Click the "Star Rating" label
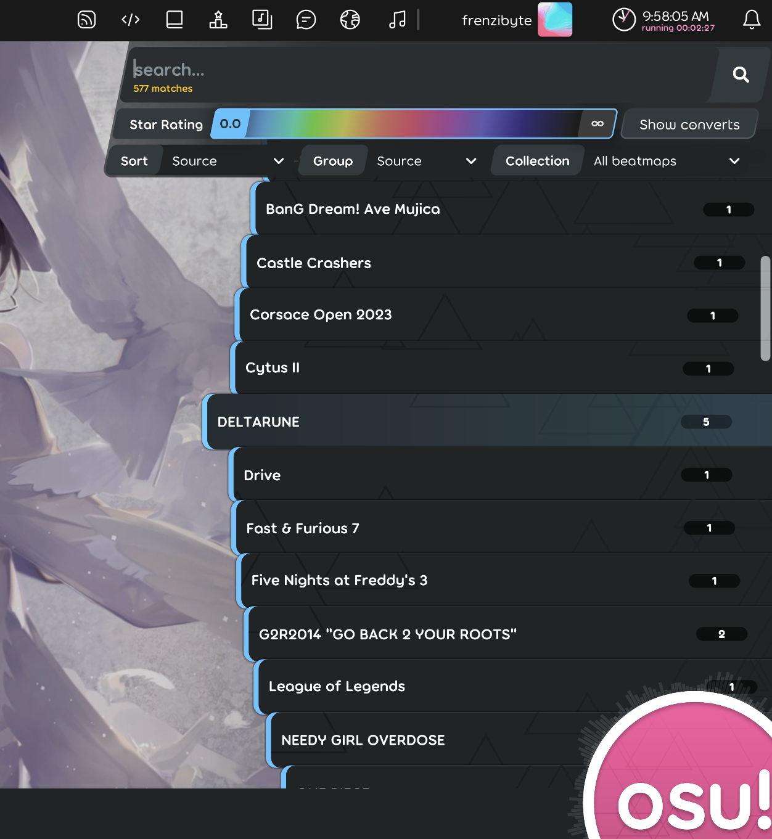Viewport: 772px width, 839px height. click(x=166, y=125)
